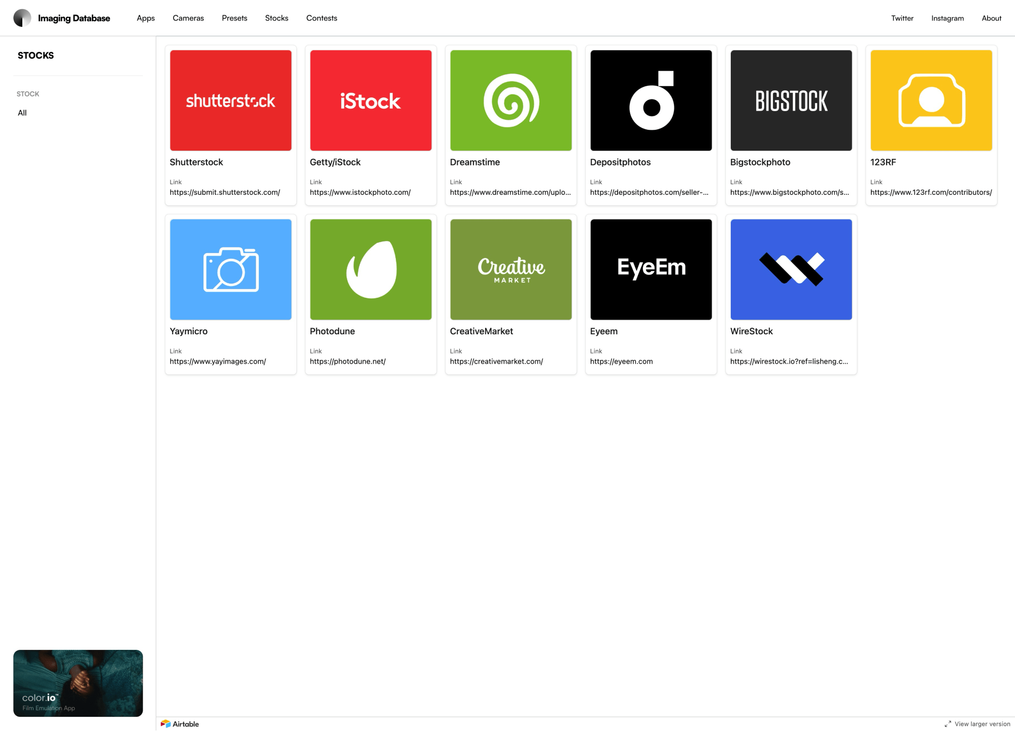This screenshot has width=1015, height=731.
Task: Click the Depositphotos circular logo
Action: click(651, 100)
